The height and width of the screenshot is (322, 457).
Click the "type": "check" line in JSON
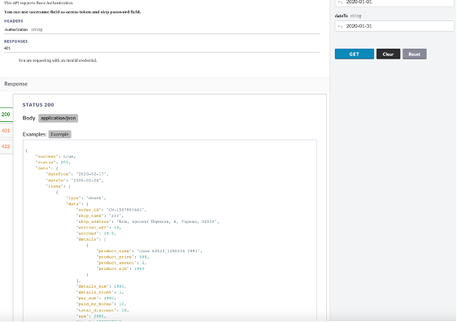[86, 198]
